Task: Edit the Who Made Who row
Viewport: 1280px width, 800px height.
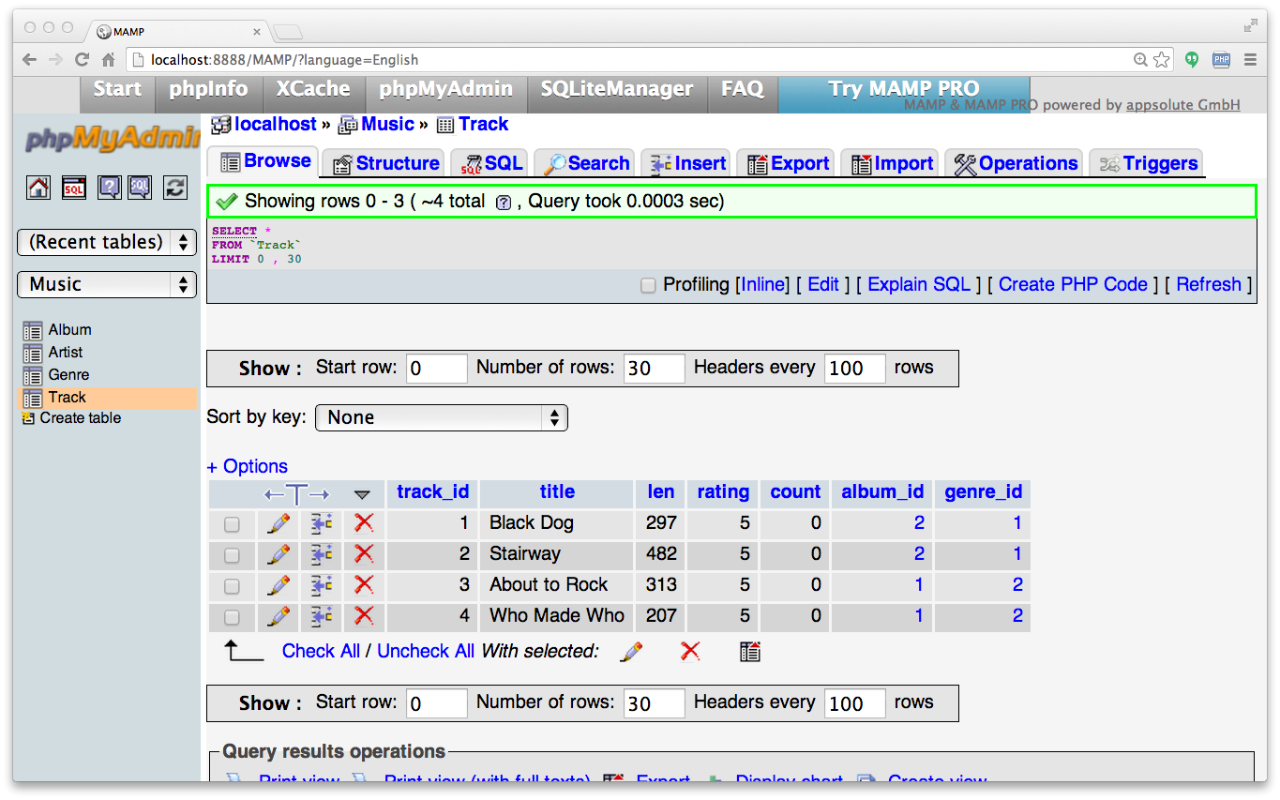Action: pos(279,616)
